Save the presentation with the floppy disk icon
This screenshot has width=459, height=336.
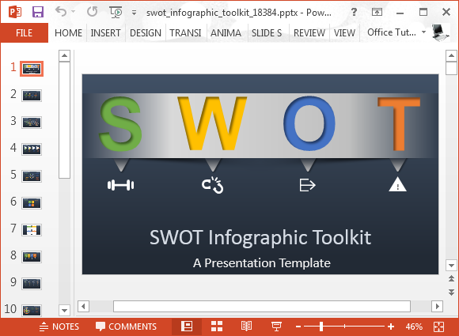click(38, 12)
